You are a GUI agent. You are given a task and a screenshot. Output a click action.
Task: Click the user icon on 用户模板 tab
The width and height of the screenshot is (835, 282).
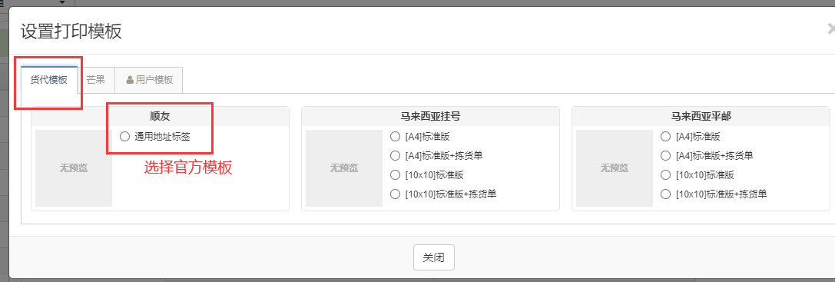(129, 80)
